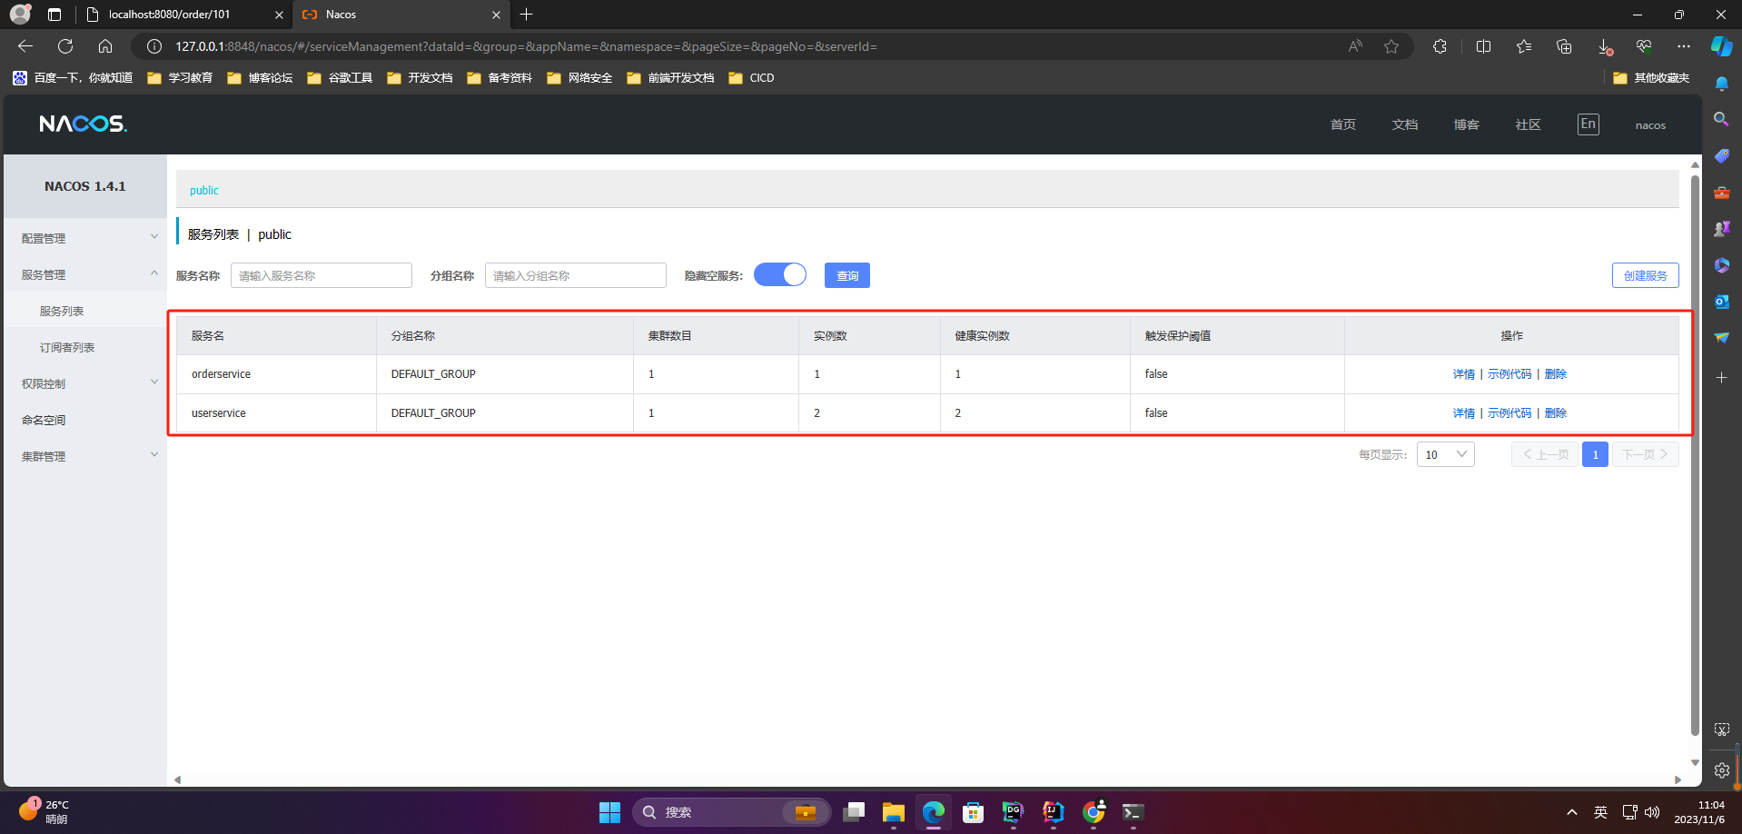Image resolution: width=1742 pixels, height=834 pixels.
Task: Toggle the 隐藏空服务 switch
Action: pyautogui.click(x=780, y=275)
